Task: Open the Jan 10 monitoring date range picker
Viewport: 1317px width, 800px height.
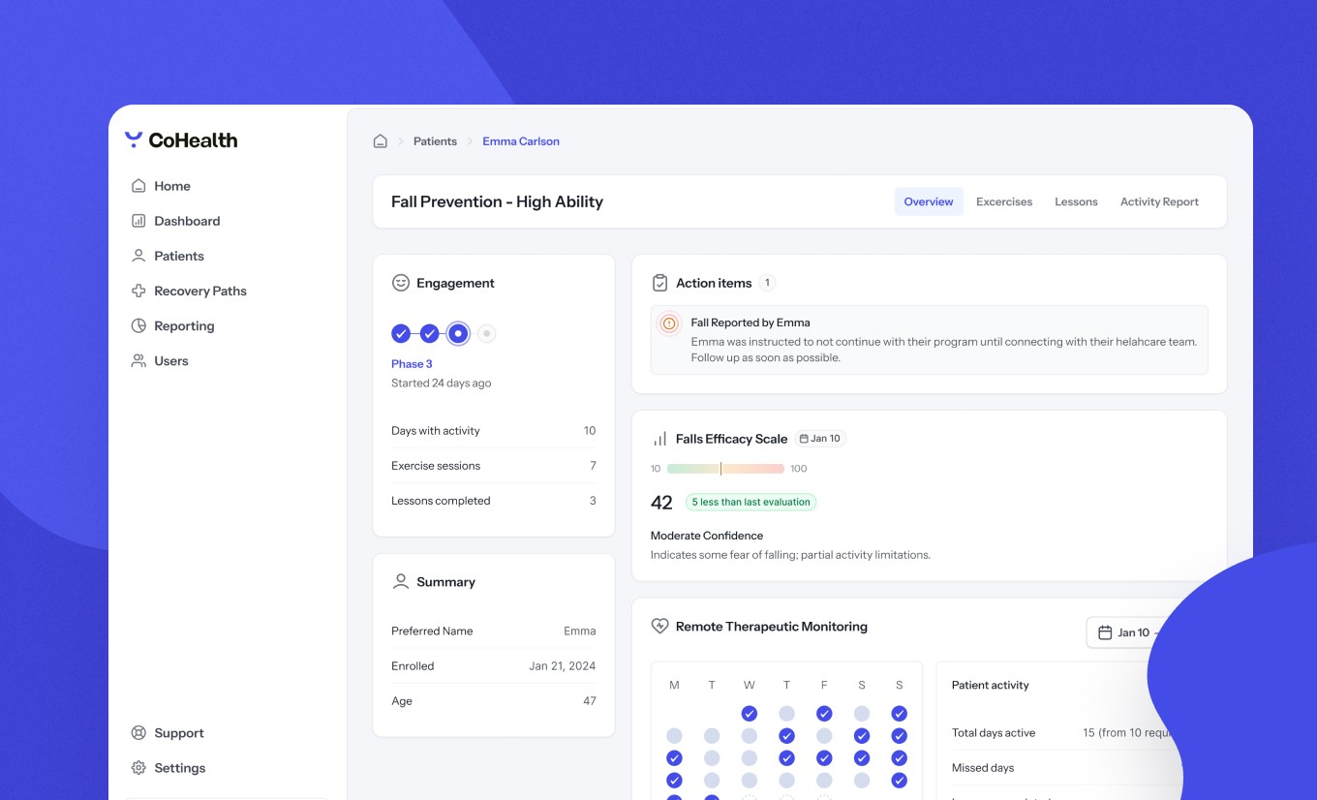Action: pos(1123,632)
